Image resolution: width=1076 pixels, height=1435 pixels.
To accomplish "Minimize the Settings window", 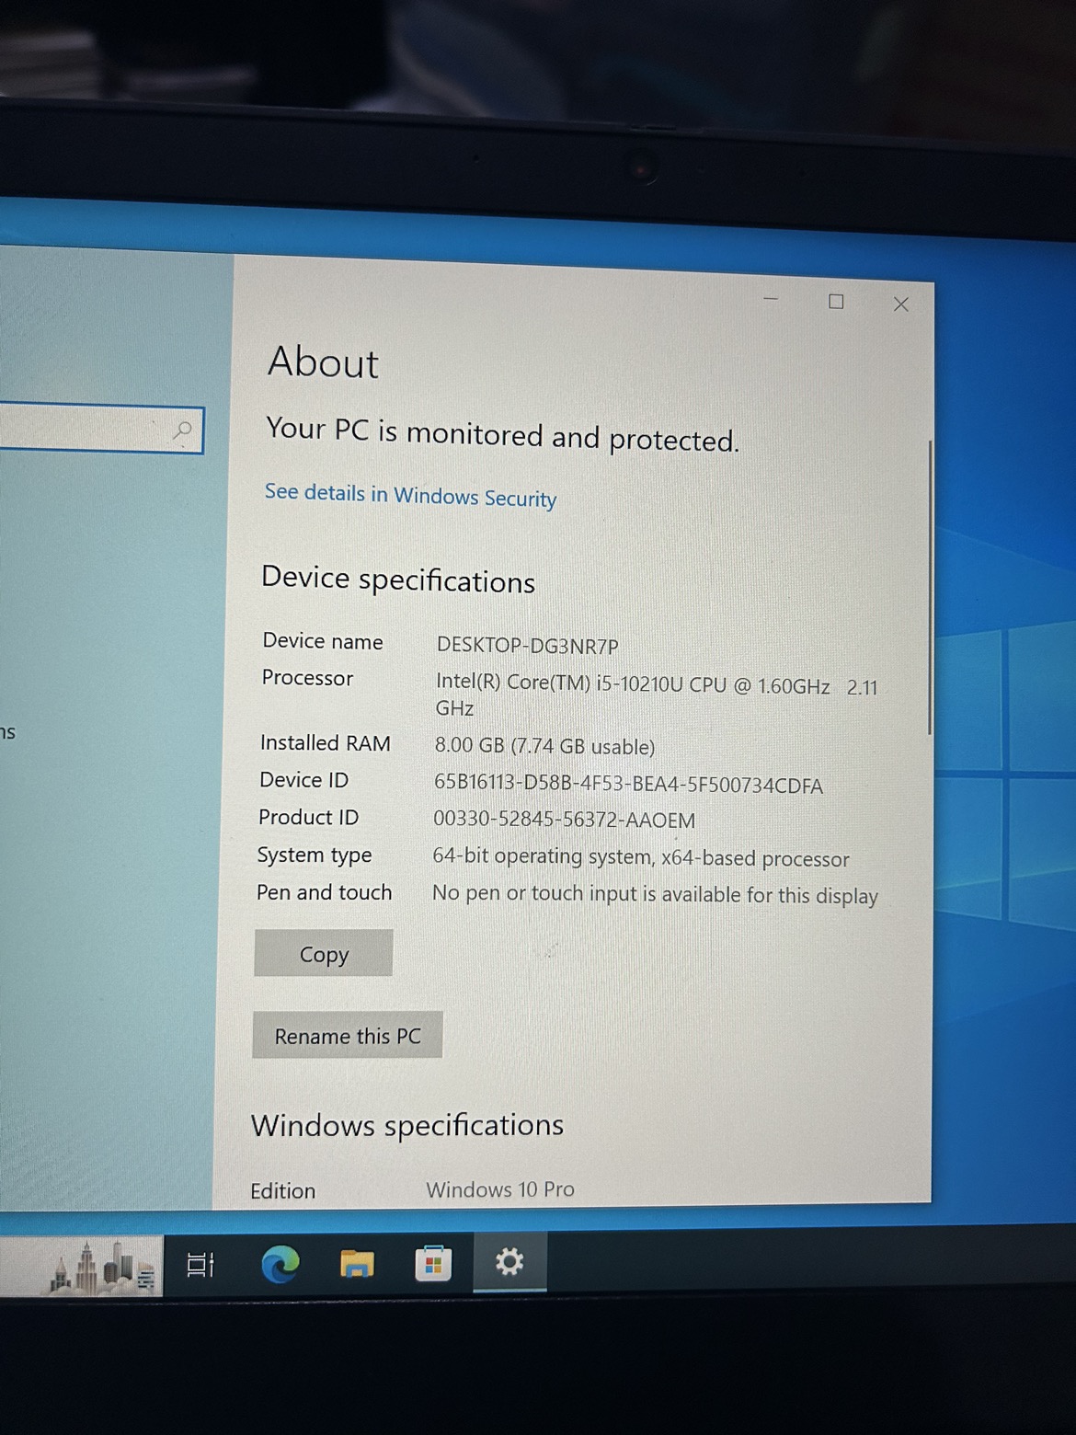I will click(x=771, y=299).
